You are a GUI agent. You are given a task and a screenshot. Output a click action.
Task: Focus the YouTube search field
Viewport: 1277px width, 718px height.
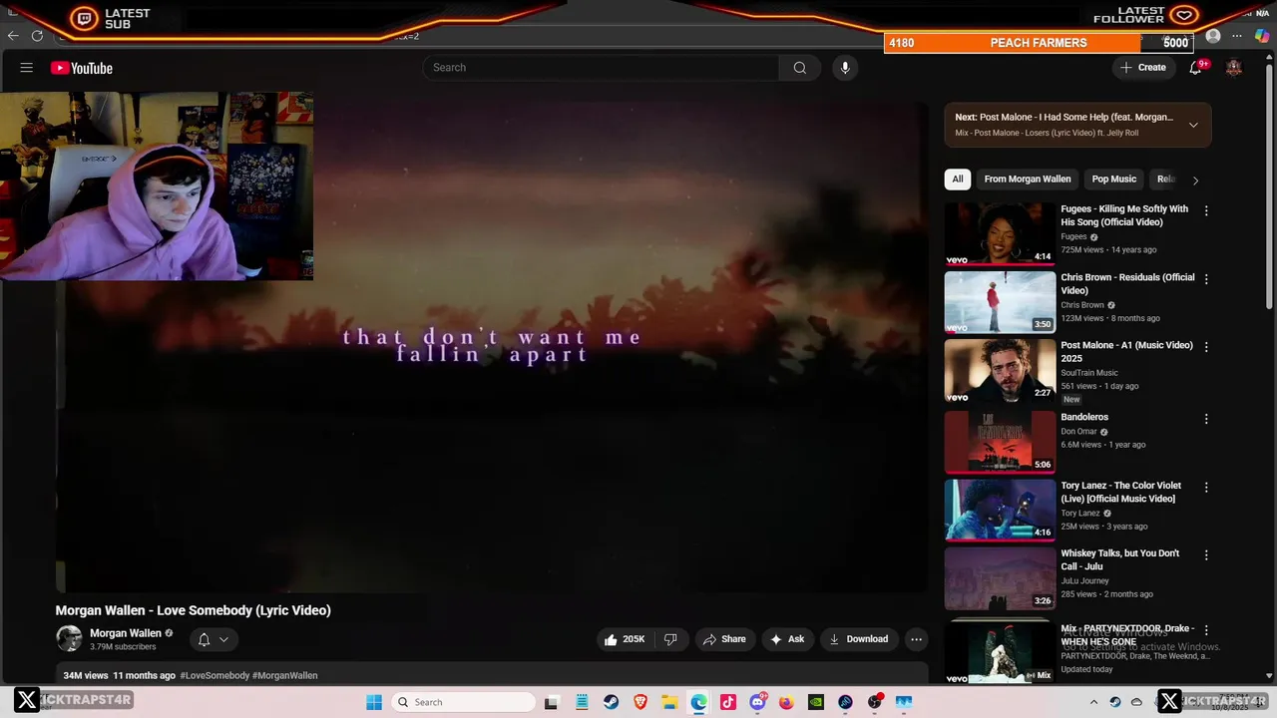click(601, 68)
